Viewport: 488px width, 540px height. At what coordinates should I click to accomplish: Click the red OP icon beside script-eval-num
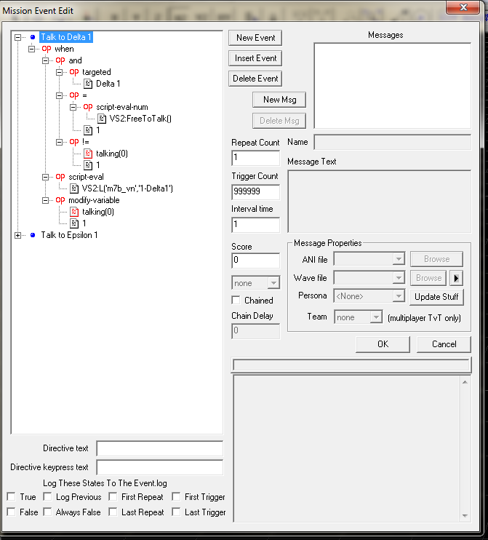click(88, 107)
